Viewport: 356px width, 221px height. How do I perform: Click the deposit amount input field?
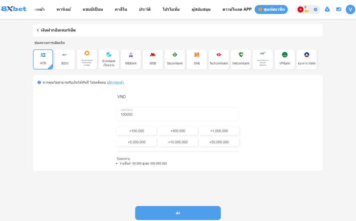tap(178, 114)
